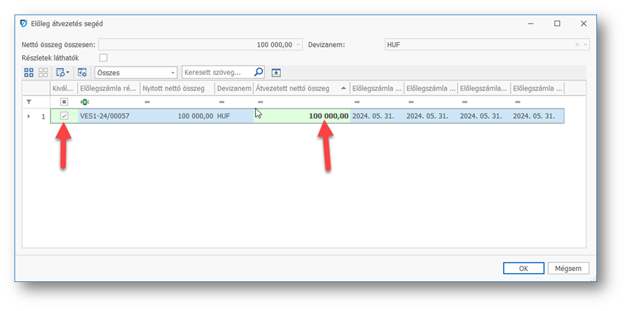
Task: Cancel with the Mégsem button
Action: 569,268
